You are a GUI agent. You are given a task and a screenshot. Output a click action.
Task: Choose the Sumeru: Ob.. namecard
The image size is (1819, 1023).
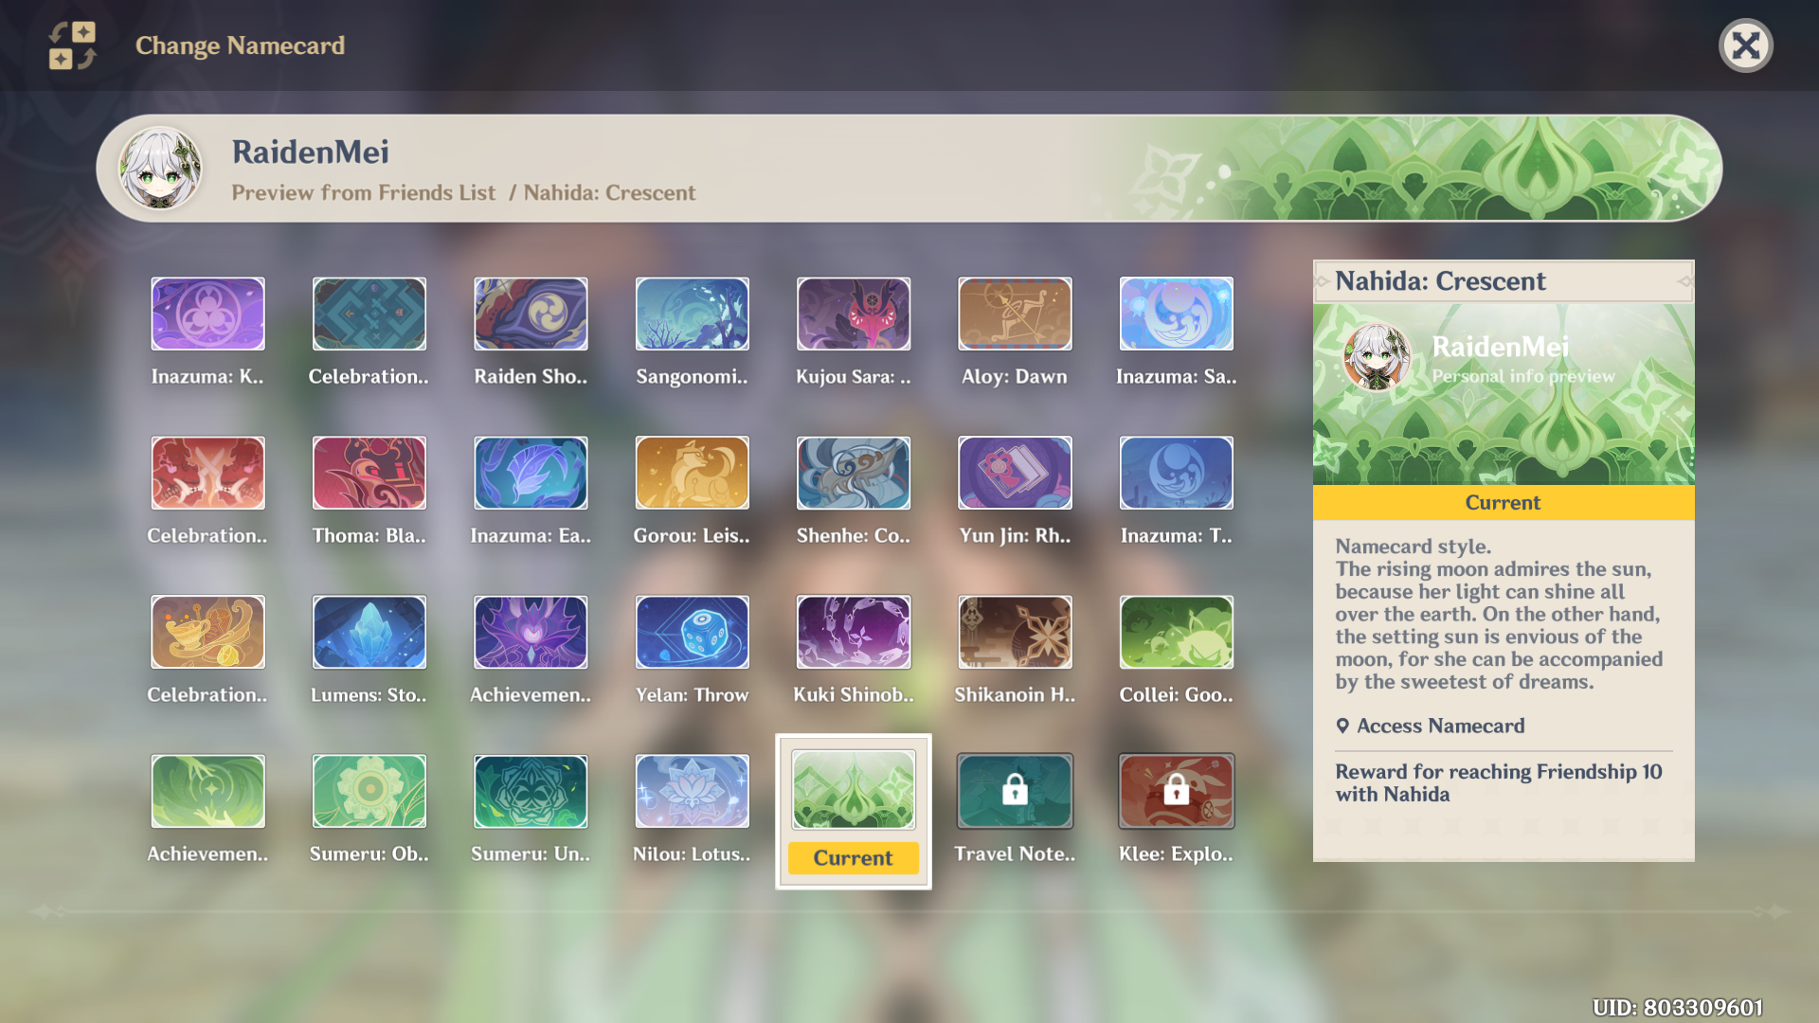pos(369,791)
